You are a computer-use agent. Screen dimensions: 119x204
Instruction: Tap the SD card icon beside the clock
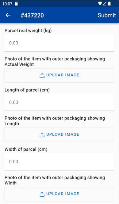[16, 4]
